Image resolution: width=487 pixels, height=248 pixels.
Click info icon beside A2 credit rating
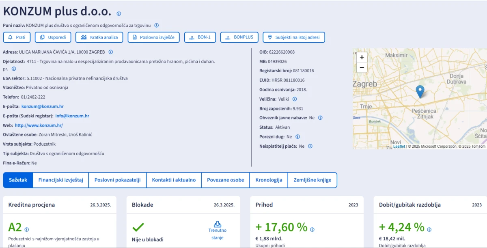[x=27, y=229]
